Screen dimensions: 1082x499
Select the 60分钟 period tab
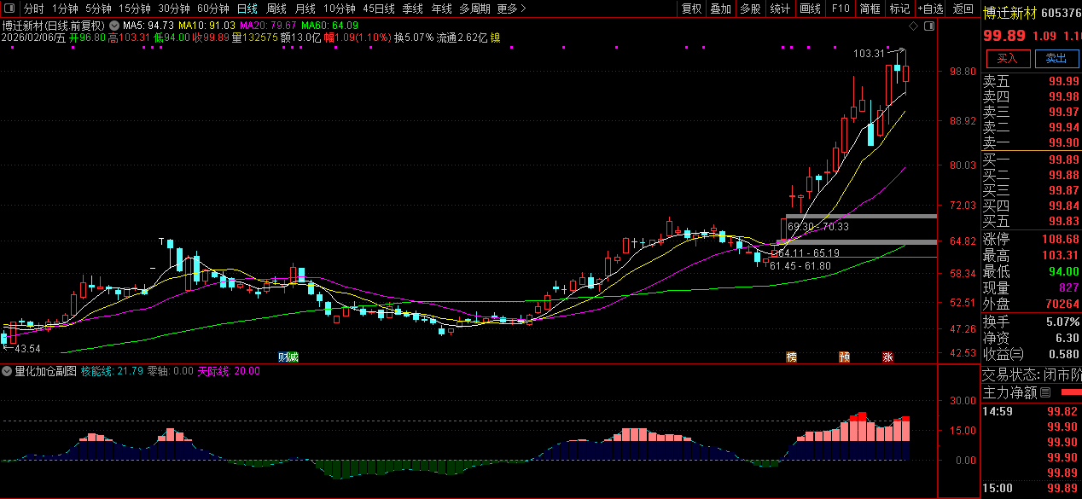point(213,9)
